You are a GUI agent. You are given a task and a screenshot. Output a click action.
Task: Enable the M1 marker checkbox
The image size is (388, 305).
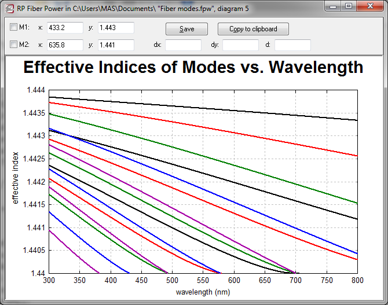[14, 28]
